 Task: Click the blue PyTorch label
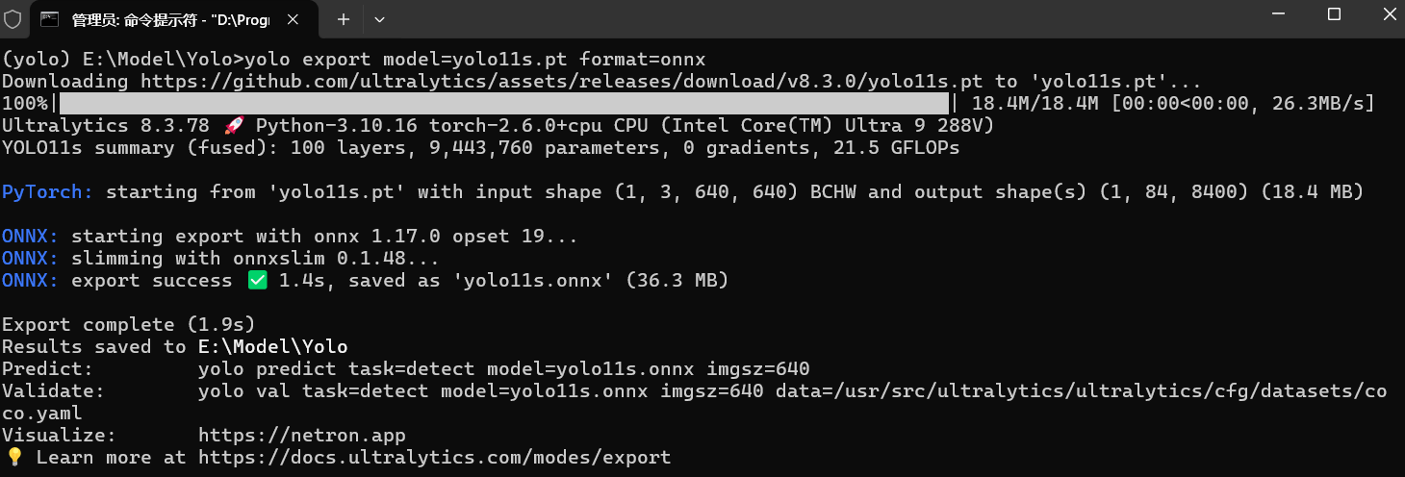click(47, 192)
